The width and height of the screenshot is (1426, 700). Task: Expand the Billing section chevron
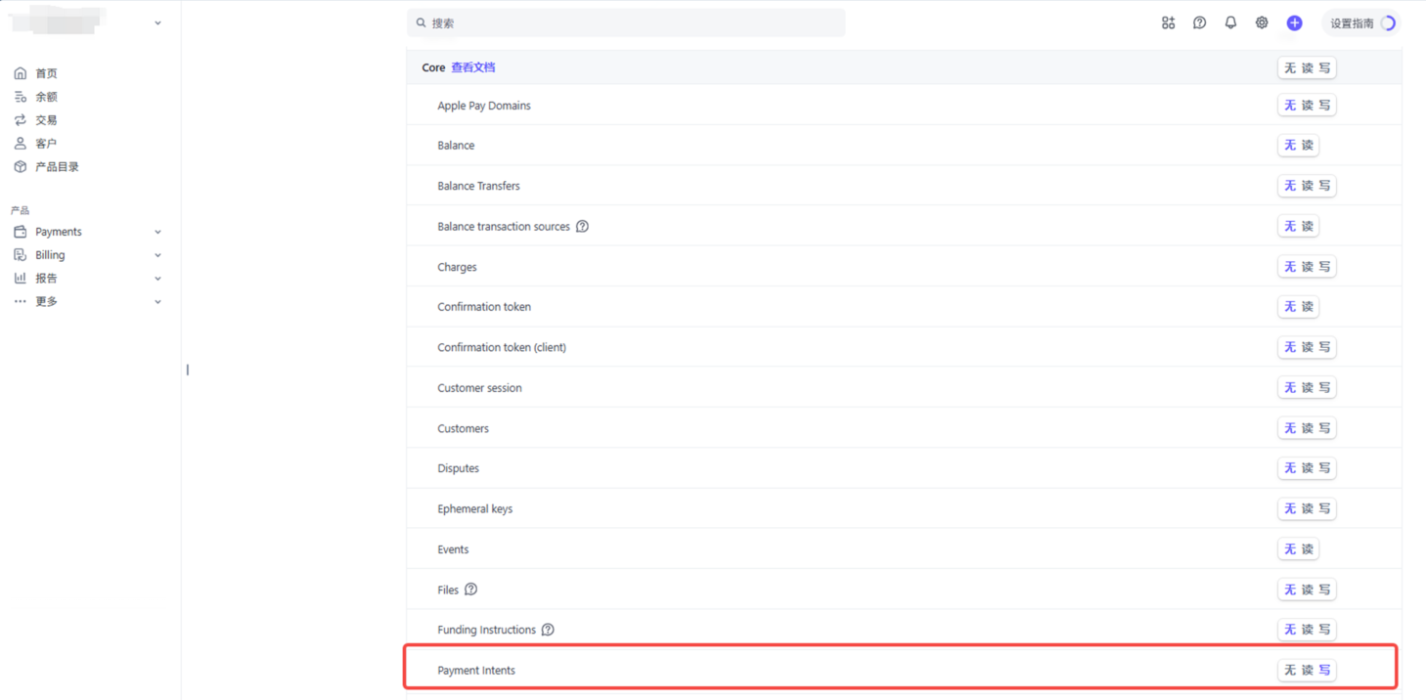157,255
